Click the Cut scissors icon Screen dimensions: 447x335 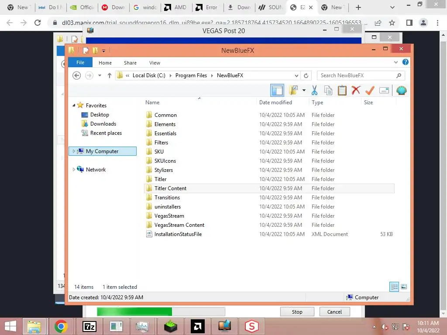(x=314, y=91)
